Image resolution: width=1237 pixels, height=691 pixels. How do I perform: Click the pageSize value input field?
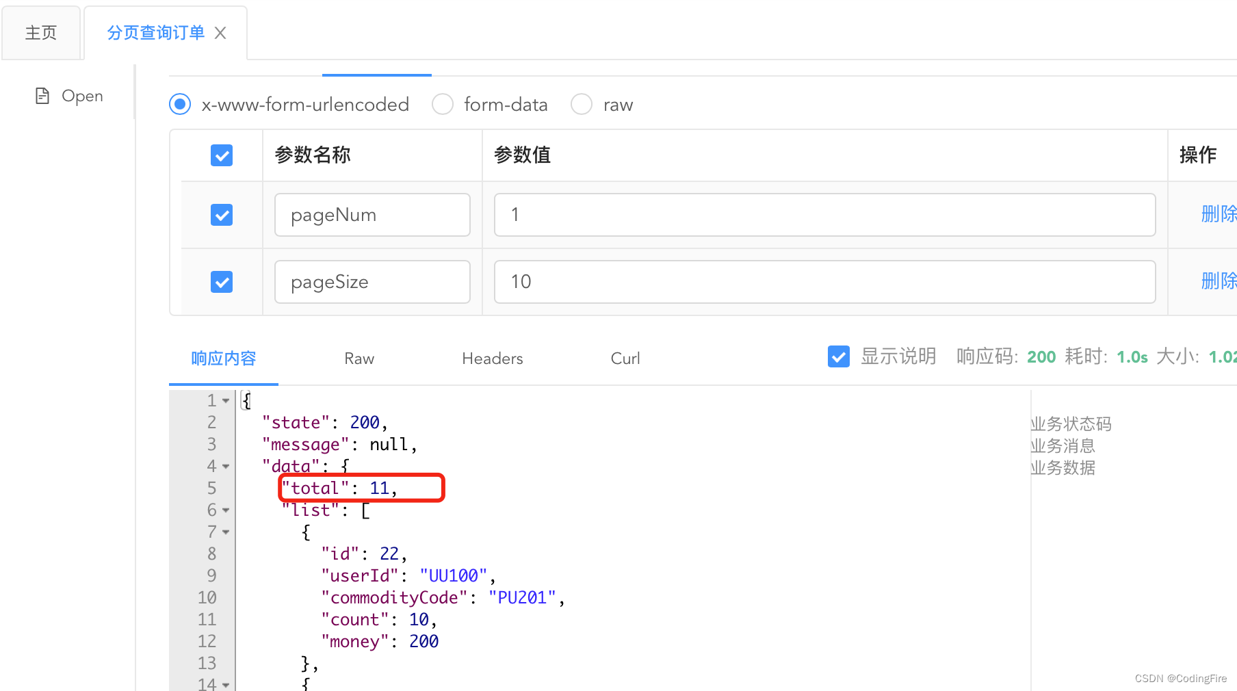click(x=824, y=282)
